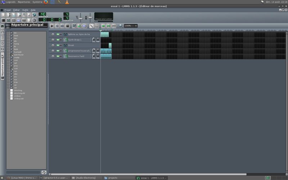Click the Synth Brazz 1 track name button
Image resolution: width=288 pixels, height=180 pixels.
(x=77, y=40)
